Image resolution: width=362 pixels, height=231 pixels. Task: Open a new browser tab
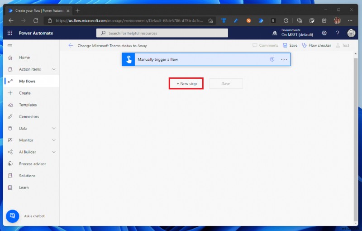[x=77, y=10]
